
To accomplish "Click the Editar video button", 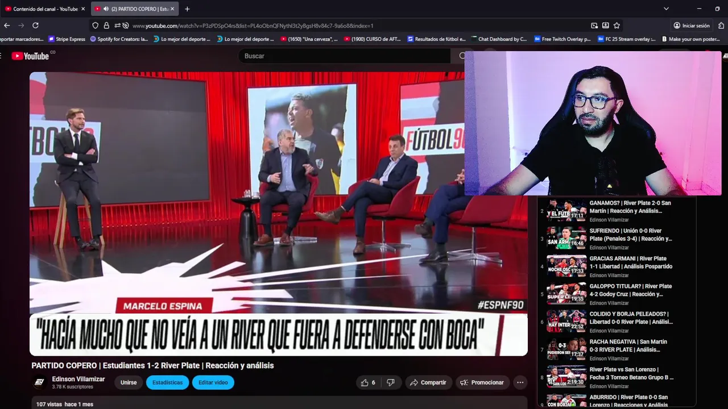I will (x=213, y=382).
